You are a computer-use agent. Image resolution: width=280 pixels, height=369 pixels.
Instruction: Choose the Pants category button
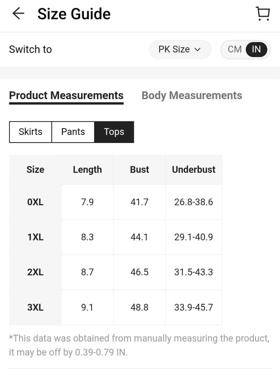click(x=73, y=132)
